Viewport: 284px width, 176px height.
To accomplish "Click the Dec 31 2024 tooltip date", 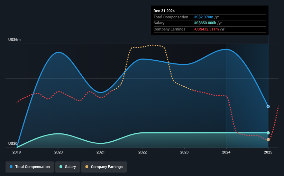I will tap(164, 11).
